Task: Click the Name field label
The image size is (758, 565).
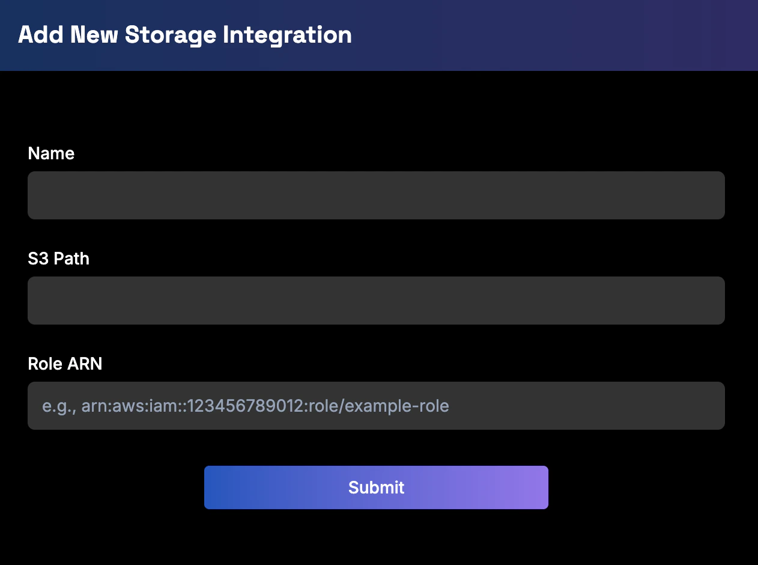Action: [51, 153]
